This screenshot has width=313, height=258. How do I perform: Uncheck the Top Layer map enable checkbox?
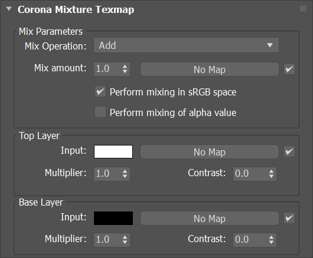point(289,151)
